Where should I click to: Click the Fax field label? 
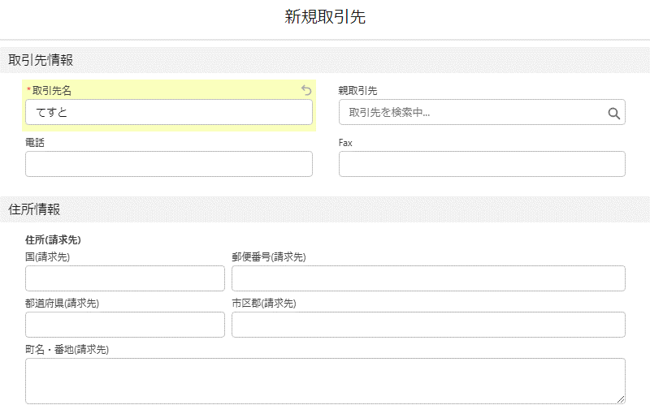click(x=345, y=143)
